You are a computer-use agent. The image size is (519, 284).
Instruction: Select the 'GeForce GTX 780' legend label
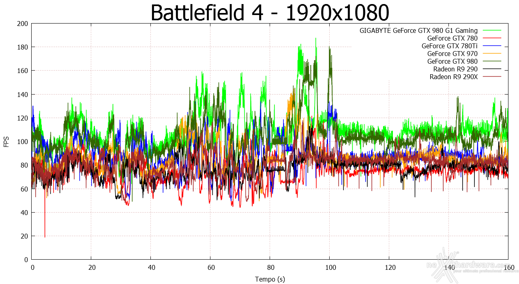tap(453, 38)
